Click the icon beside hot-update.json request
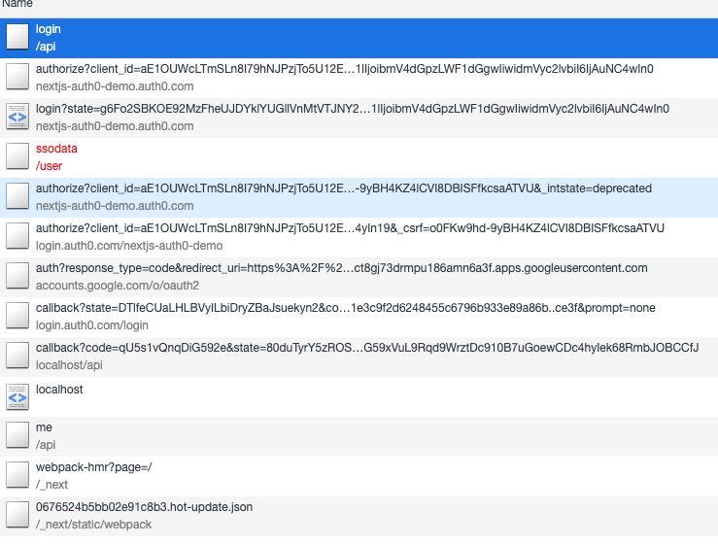Viewport: 718px width, 545px height. click(17, 515)
